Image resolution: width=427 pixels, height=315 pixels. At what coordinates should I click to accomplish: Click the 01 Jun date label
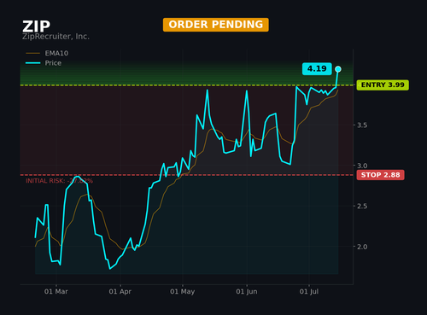(x=247, y=291)
